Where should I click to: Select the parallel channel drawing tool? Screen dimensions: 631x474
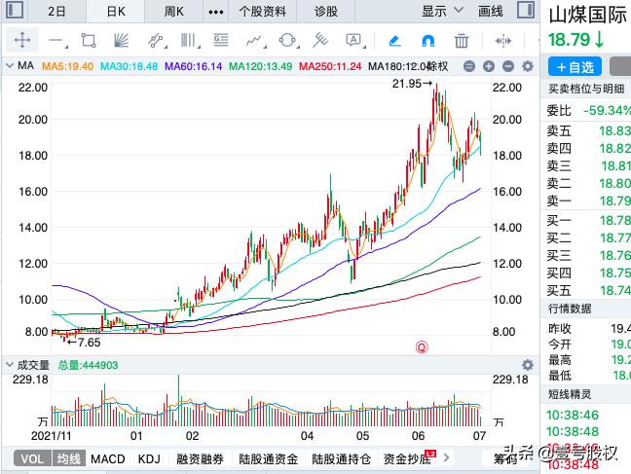click(156, 41)
